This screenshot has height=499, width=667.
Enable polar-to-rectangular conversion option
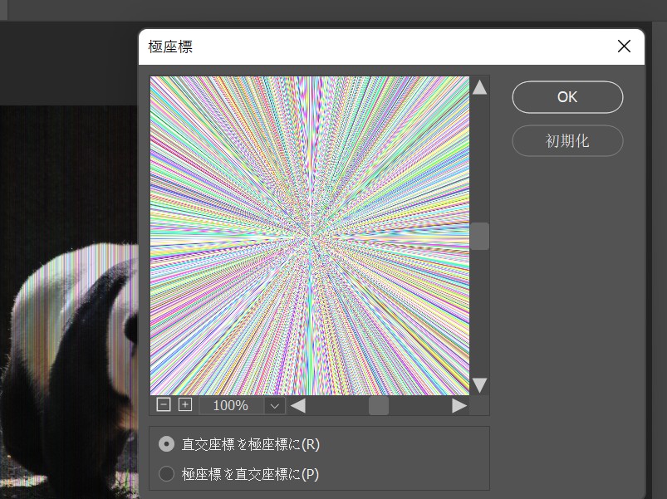point(166,472)
